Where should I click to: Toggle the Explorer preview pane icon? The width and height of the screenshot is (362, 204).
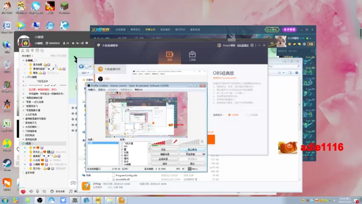pos(290,73)
